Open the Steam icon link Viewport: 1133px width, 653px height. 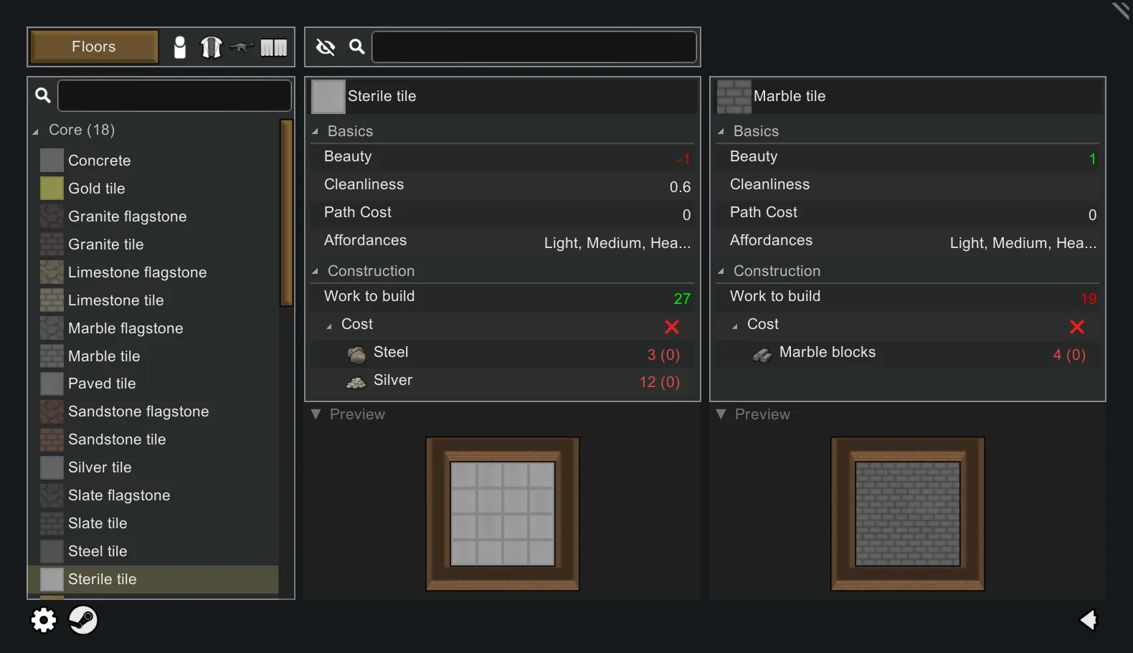pos(83,620)
